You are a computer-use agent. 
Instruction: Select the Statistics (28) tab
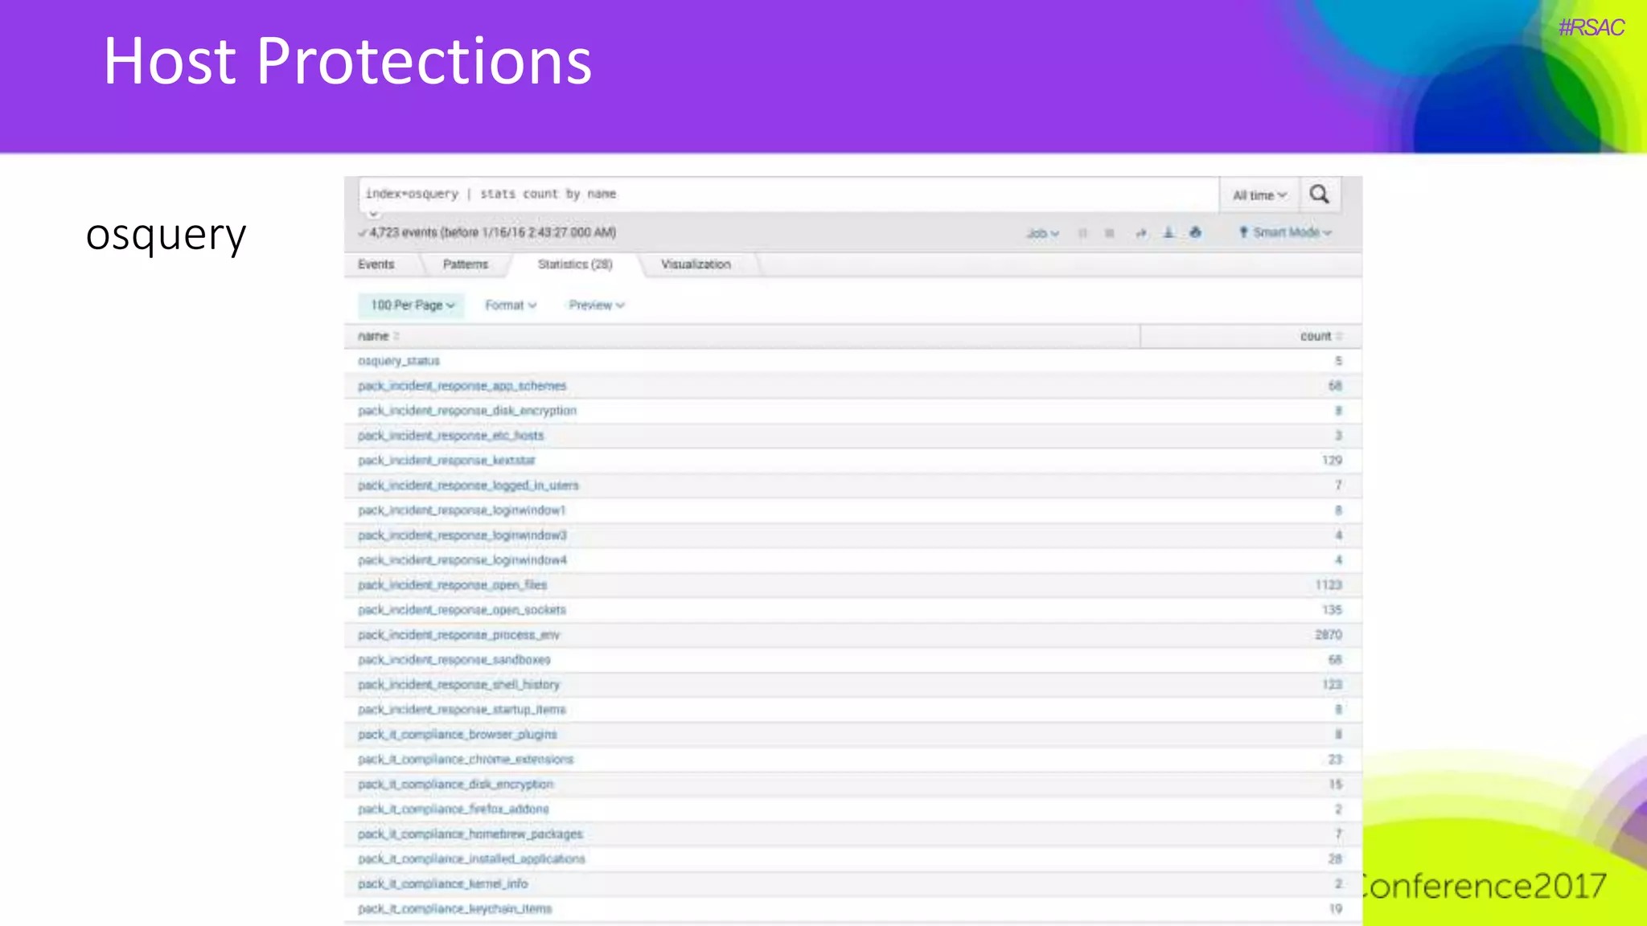point(575,264)
